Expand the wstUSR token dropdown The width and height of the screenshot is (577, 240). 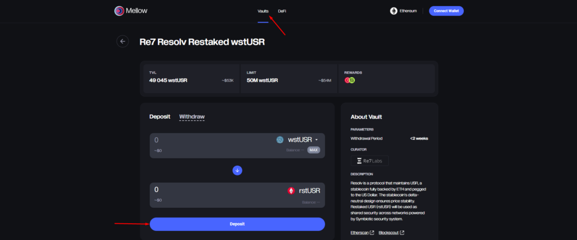click(x=316, y=140)
